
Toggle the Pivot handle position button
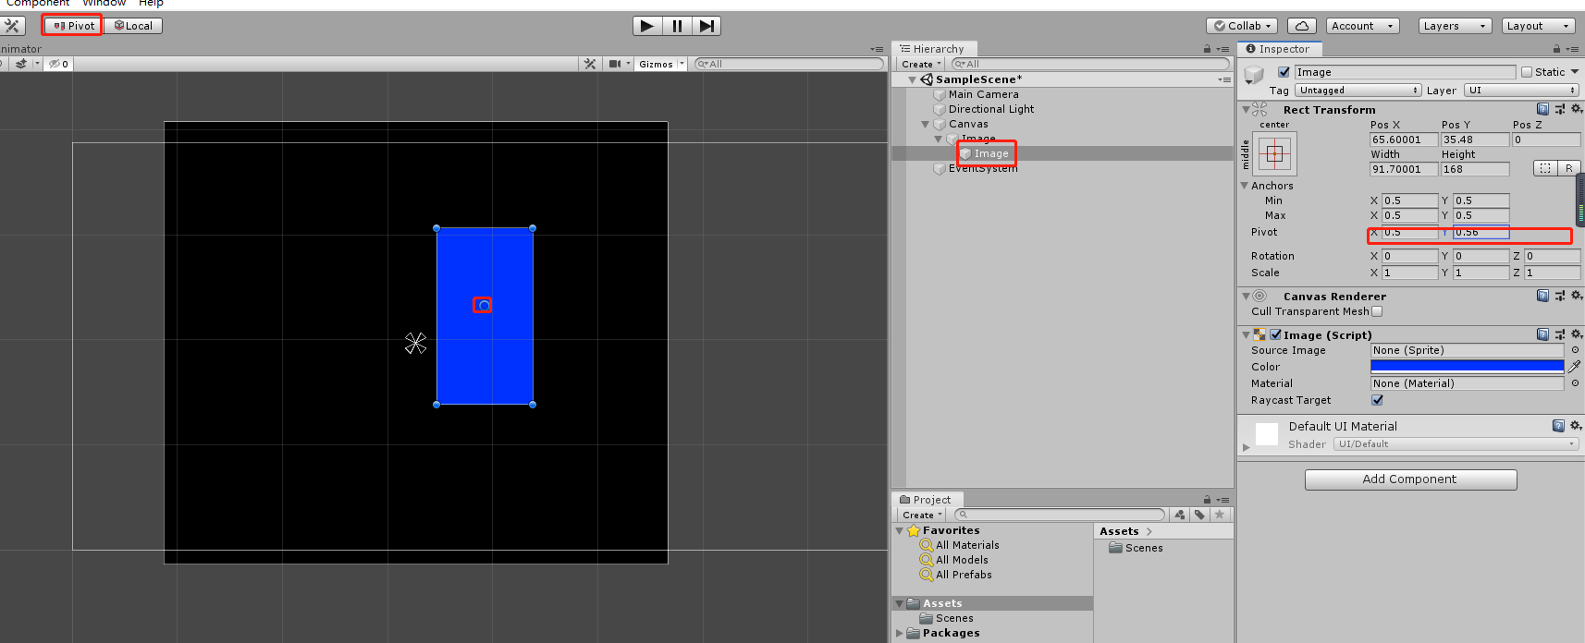pos(73,26)
